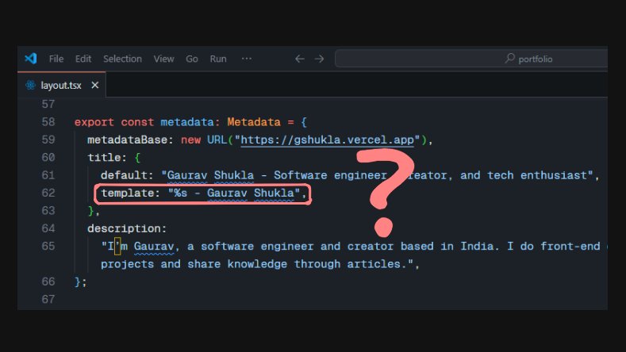Click the word metadataBase
Viewport: 626px width, 352px height.
point(128,140)
